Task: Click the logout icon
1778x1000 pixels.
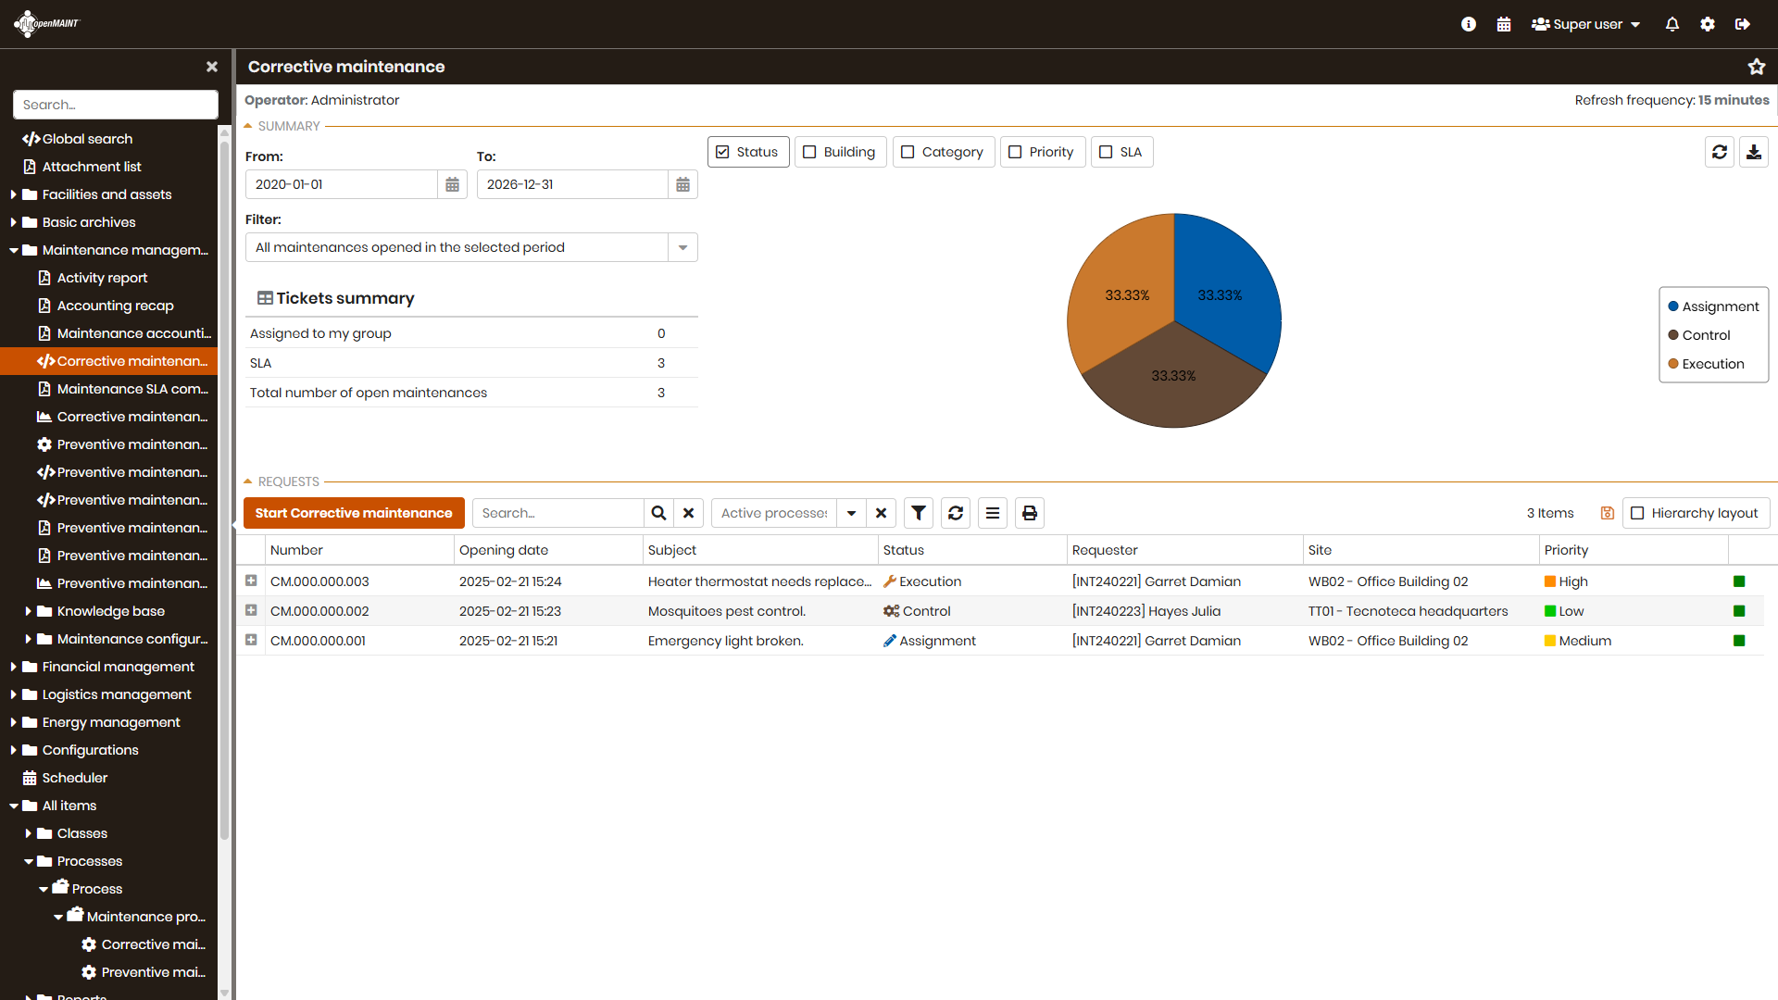Action: tap(1743, 24)
